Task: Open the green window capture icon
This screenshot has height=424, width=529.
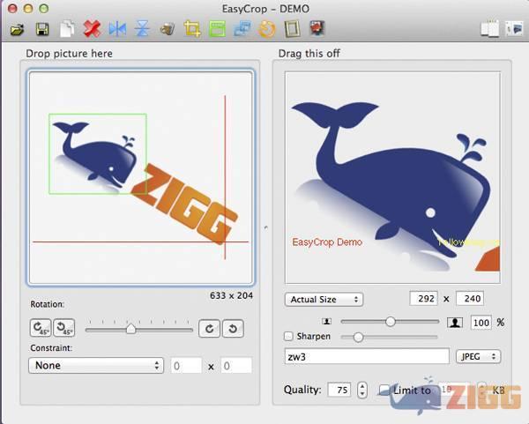Action: [x=217, y=29]
